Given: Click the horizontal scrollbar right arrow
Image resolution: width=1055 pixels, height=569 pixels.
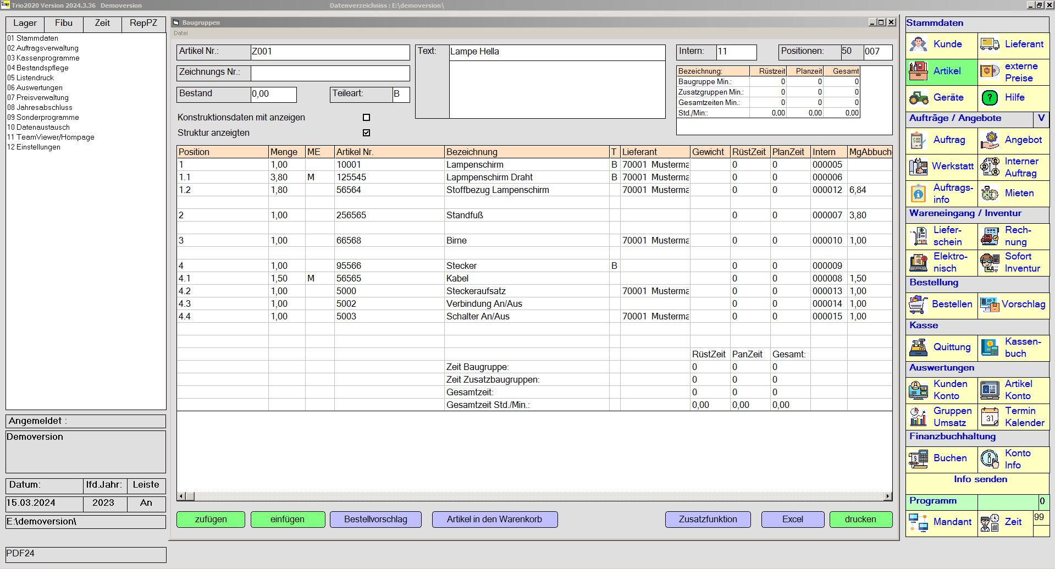Looking at the screenshot, I should (887, 496).
